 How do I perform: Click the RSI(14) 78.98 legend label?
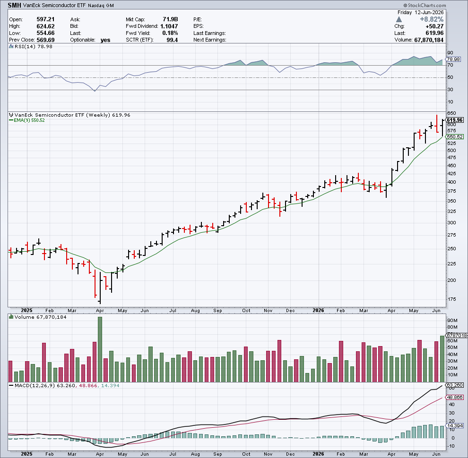tap(34, 47)
